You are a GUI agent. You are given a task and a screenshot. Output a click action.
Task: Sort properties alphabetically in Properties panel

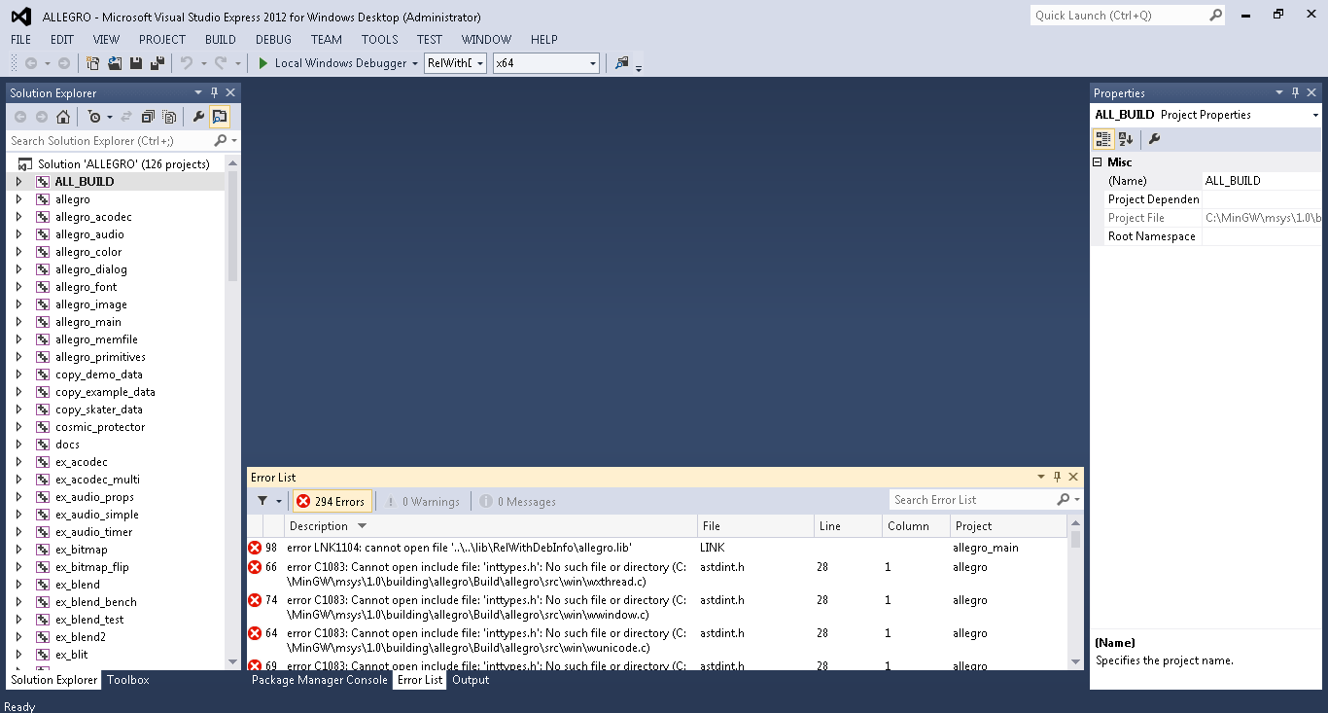point(1126,139)
